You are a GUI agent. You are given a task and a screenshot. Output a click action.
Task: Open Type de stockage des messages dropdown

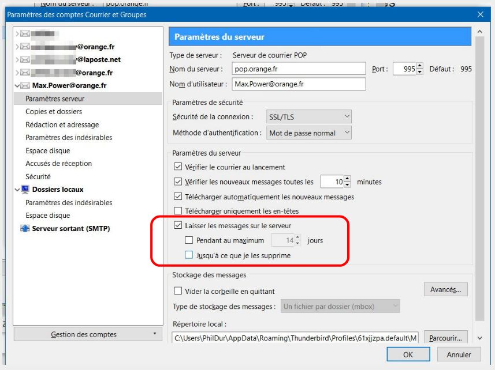pyautogui.click(x=340, y=307)
